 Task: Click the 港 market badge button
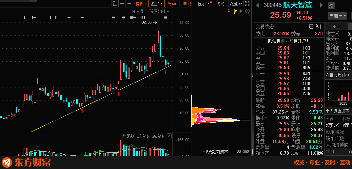click(331, 5)
